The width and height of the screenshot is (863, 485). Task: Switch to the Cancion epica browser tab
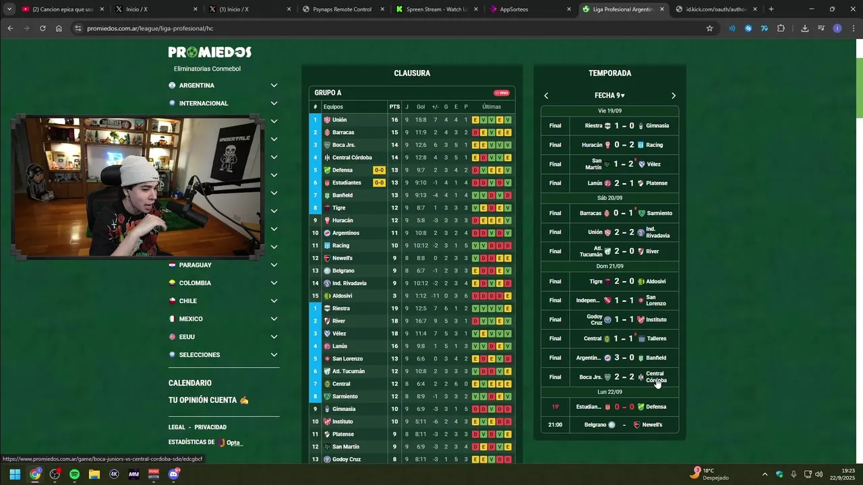coord(62,9)
